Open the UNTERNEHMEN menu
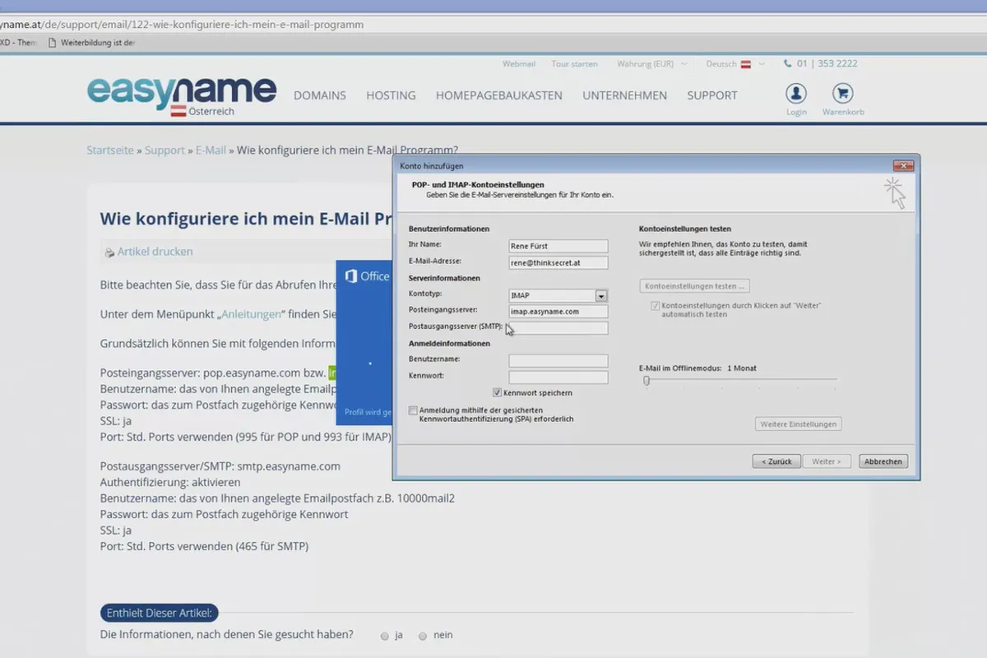The width and height of the screenshot is (987, 658). (x=625, y=95)
